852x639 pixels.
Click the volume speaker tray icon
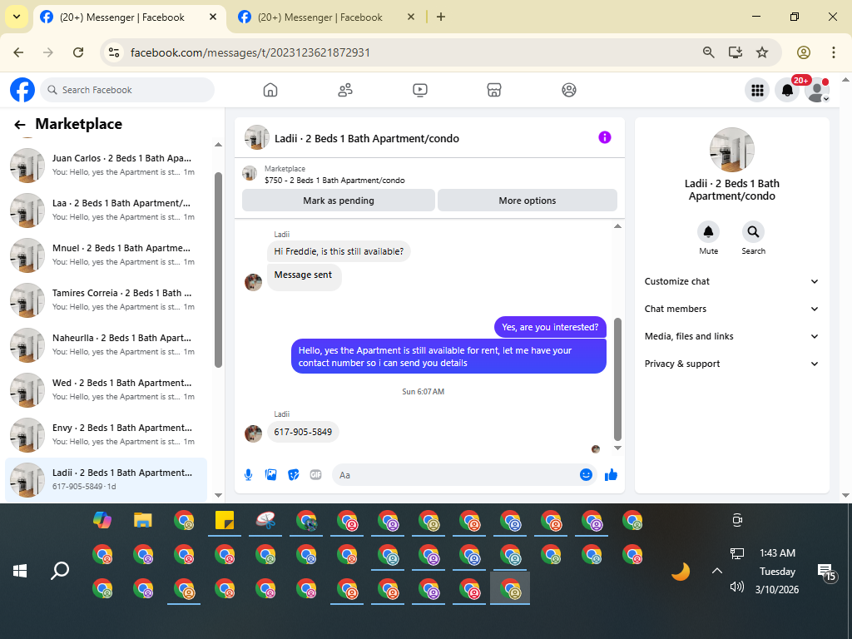[x=737, y=587]
